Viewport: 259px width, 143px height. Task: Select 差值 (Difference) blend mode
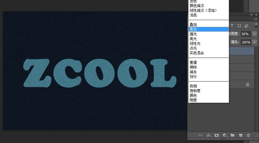(x=193, y=62)
